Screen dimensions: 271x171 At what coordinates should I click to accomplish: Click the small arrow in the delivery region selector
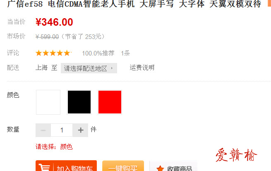pyautogui.click(x=112, y=68)
